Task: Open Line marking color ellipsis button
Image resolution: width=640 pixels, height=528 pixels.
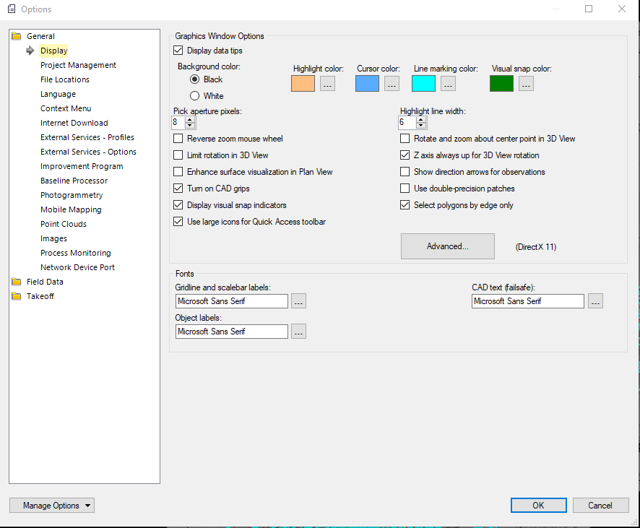Action: tap(448, 84)
